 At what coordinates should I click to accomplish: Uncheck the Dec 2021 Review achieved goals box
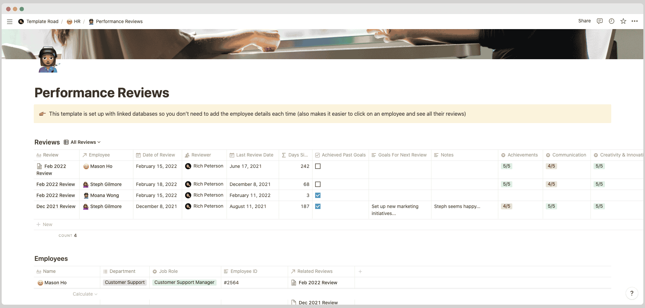[x=318, y=206]
